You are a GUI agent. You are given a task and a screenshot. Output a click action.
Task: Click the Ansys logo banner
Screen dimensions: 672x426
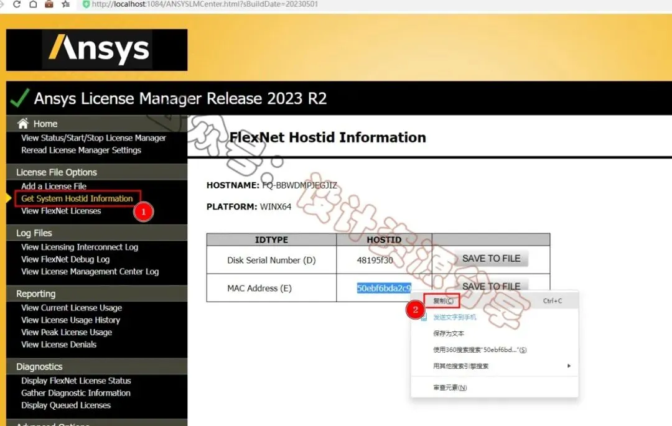pos(97,50)
